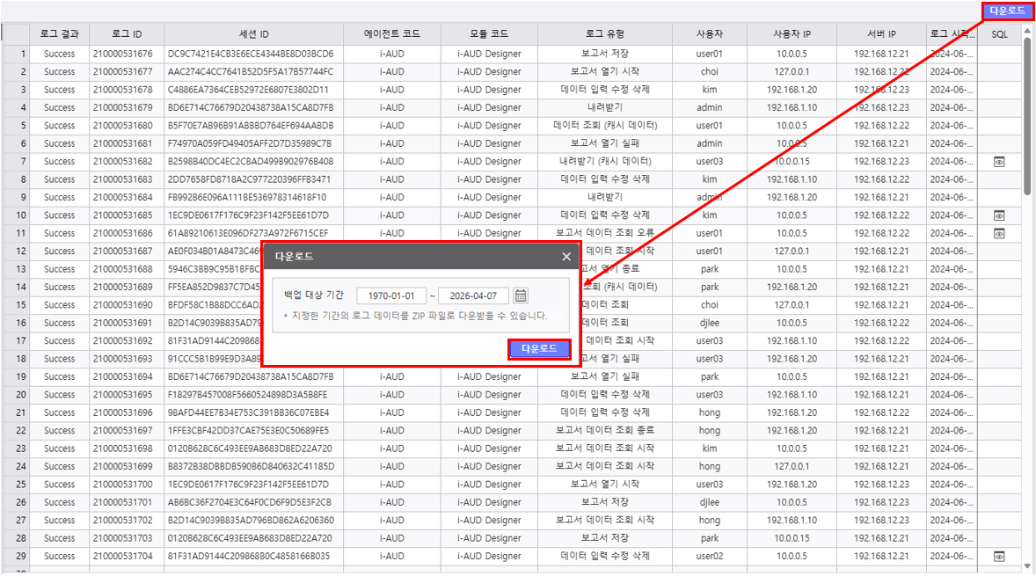Click the 로그 유형 column header

(604, 33)
